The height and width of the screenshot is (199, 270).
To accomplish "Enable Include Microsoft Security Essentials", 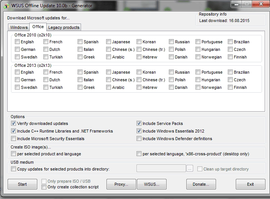I will click(x=13, y=139).
